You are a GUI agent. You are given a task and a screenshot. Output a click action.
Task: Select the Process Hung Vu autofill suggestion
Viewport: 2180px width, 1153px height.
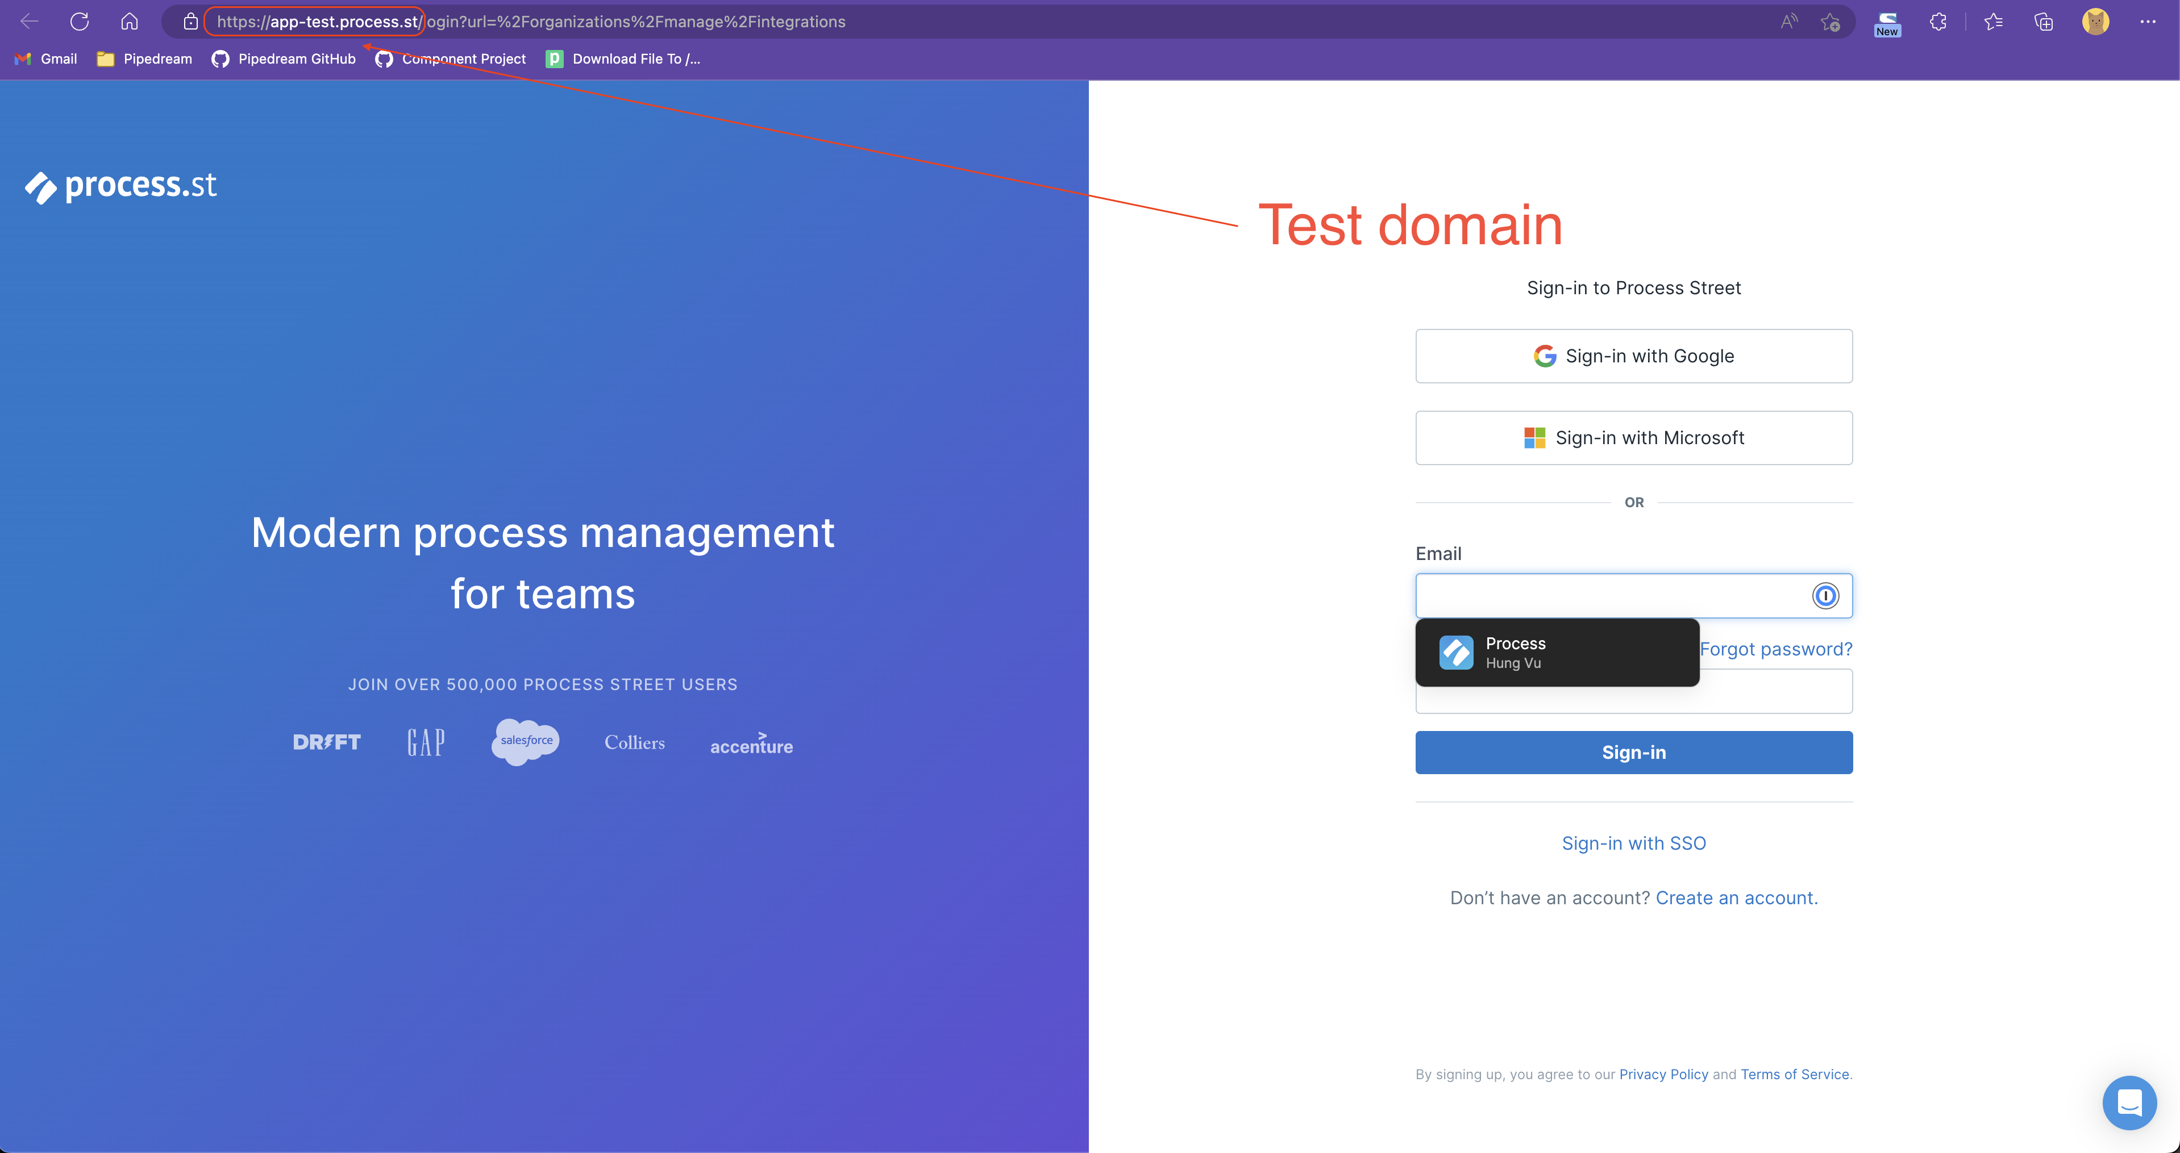1557,652
